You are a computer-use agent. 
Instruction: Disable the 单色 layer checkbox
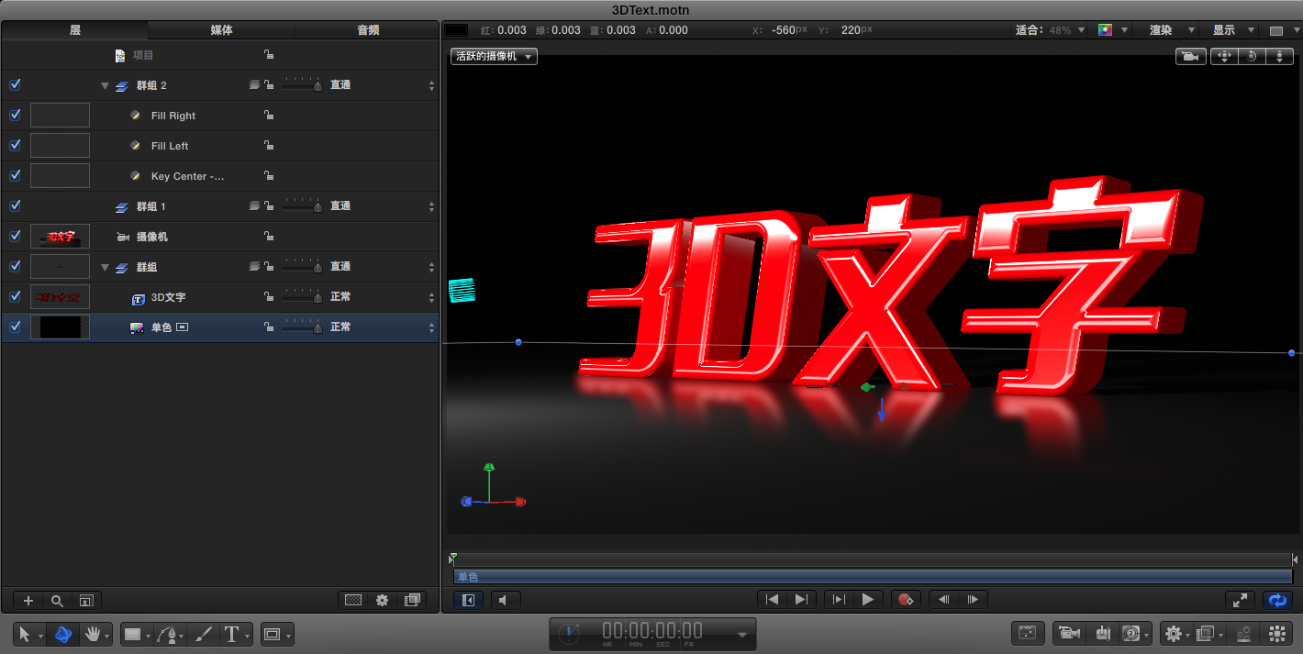14,327
